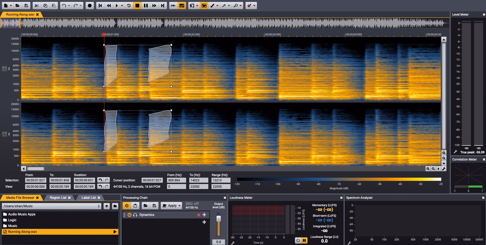Close the Region List tab
Viewport: 486px width, 245px height.
[69, 198]
